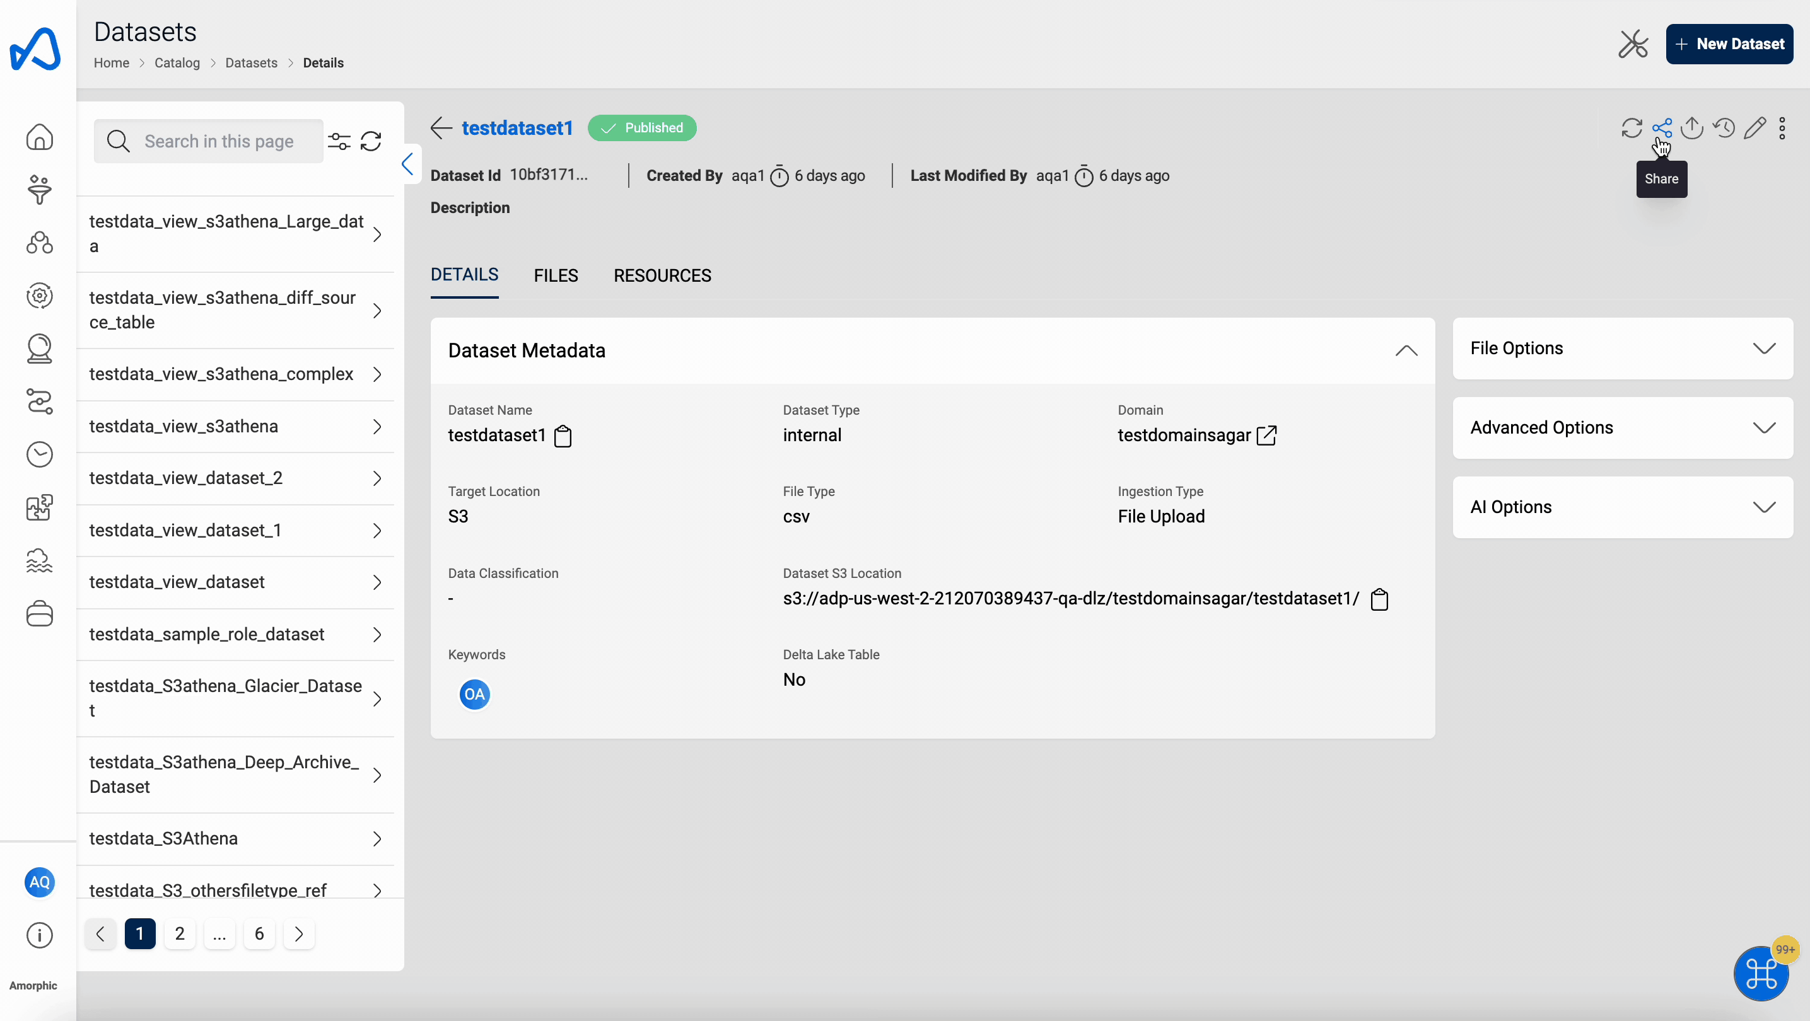Click the testdomainsagar domain link

pyautogui.click(x=1184, y=436)
